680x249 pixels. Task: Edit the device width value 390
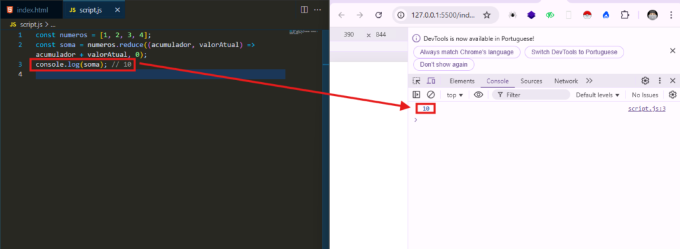349,34
